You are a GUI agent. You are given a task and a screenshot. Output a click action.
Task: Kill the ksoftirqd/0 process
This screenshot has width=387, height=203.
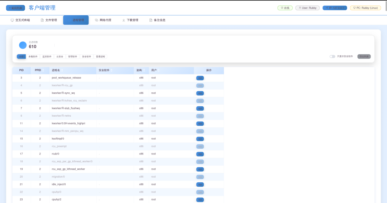click(200, 139)
